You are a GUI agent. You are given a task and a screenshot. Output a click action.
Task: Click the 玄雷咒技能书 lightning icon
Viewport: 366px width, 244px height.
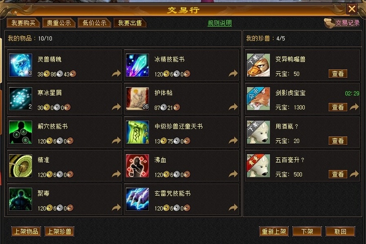[x=137, y=199]
